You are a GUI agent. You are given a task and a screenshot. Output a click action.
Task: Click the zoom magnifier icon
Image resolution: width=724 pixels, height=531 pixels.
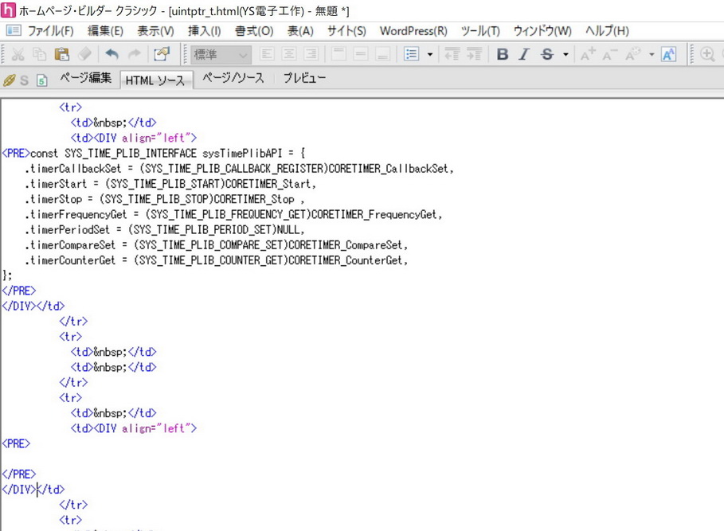point(707,54)
